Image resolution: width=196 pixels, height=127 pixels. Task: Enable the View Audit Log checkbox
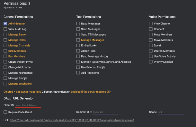[5, 29]
